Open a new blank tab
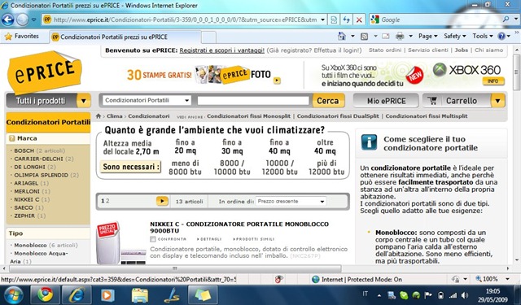521x305 pixels. [208, 37]
